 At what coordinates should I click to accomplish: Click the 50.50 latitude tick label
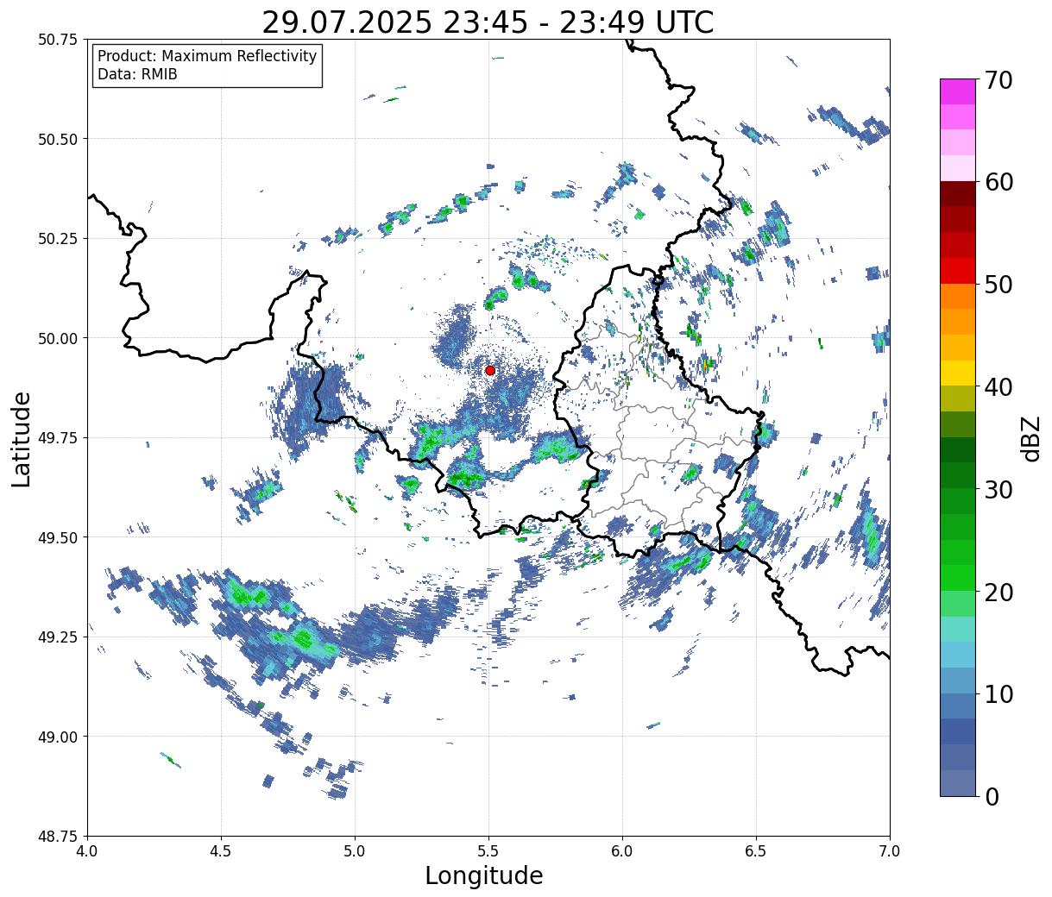pyautogui.click(x=58, y=139)
